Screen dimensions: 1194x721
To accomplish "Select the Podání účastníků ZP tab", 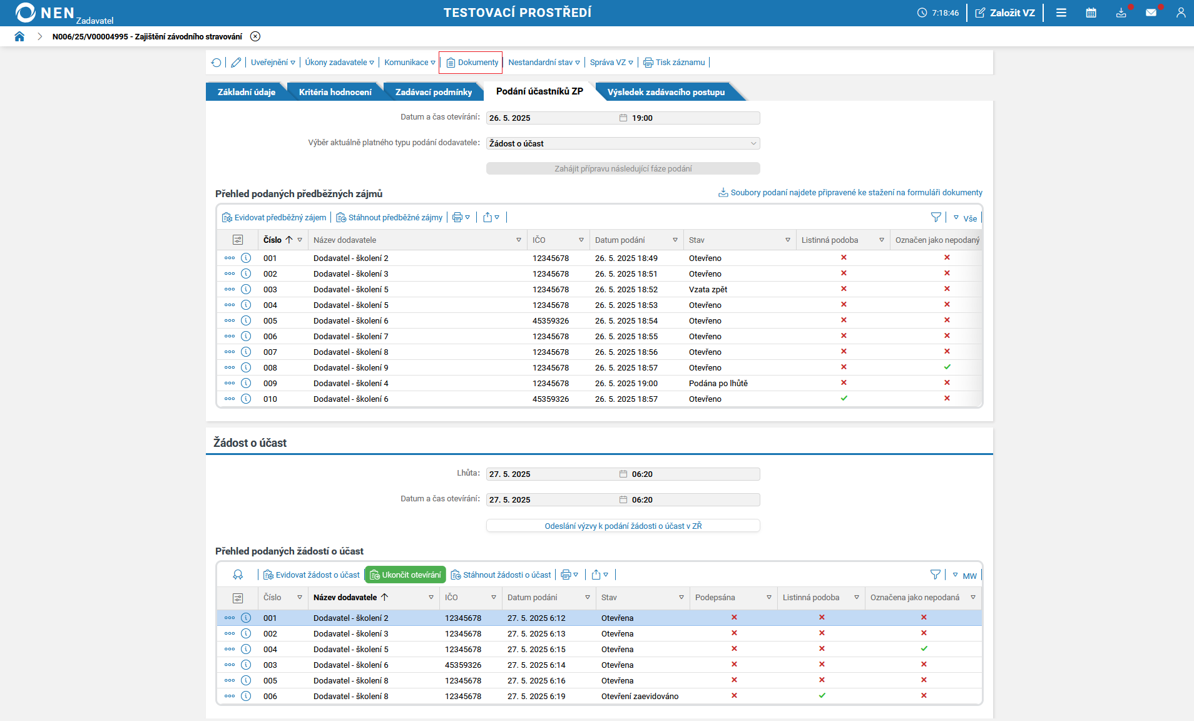I will [x=539, y=91].
